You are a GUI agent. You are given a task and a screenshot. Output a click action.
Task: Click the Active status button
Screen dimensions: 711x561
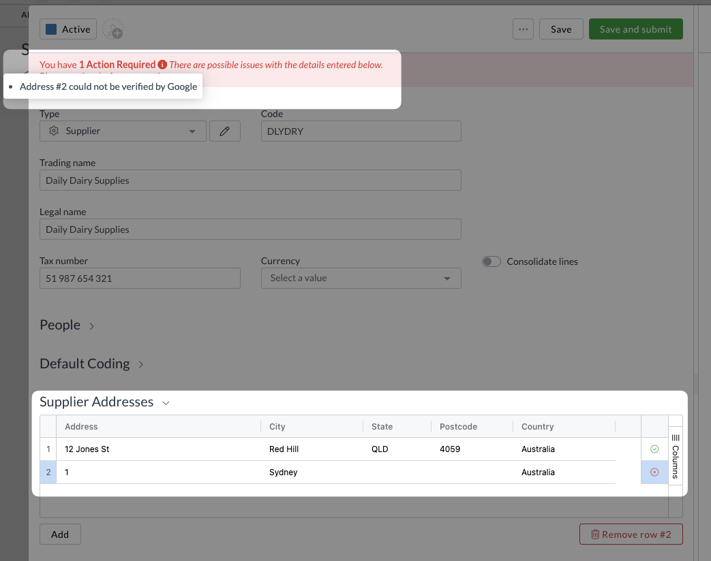[68, 29]
